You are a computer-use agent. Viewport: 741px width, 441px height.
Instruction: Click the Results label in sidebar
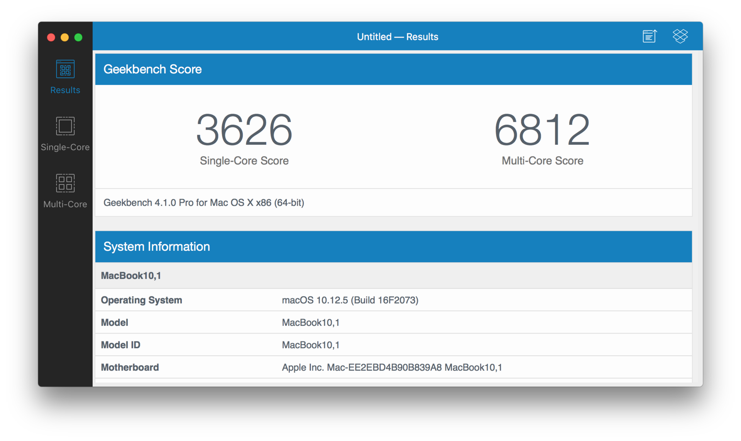coord(65,90)
